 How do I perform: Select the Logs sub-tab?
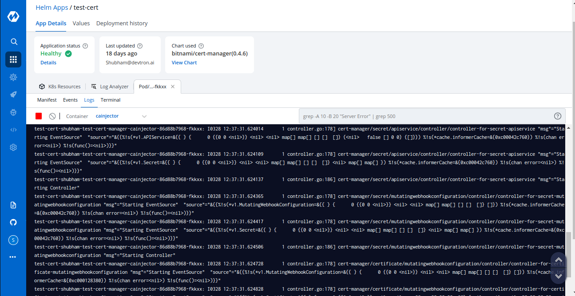pyautogui.click(x=89, y=100)
